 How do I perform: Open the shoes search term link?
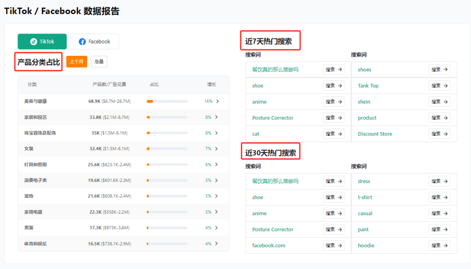tap(364, 69)
